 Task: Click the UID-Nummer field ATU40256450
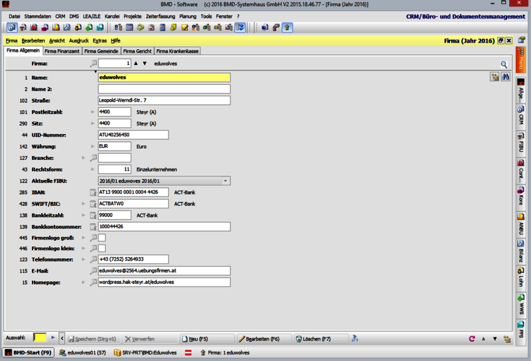(x=133, y=135)
